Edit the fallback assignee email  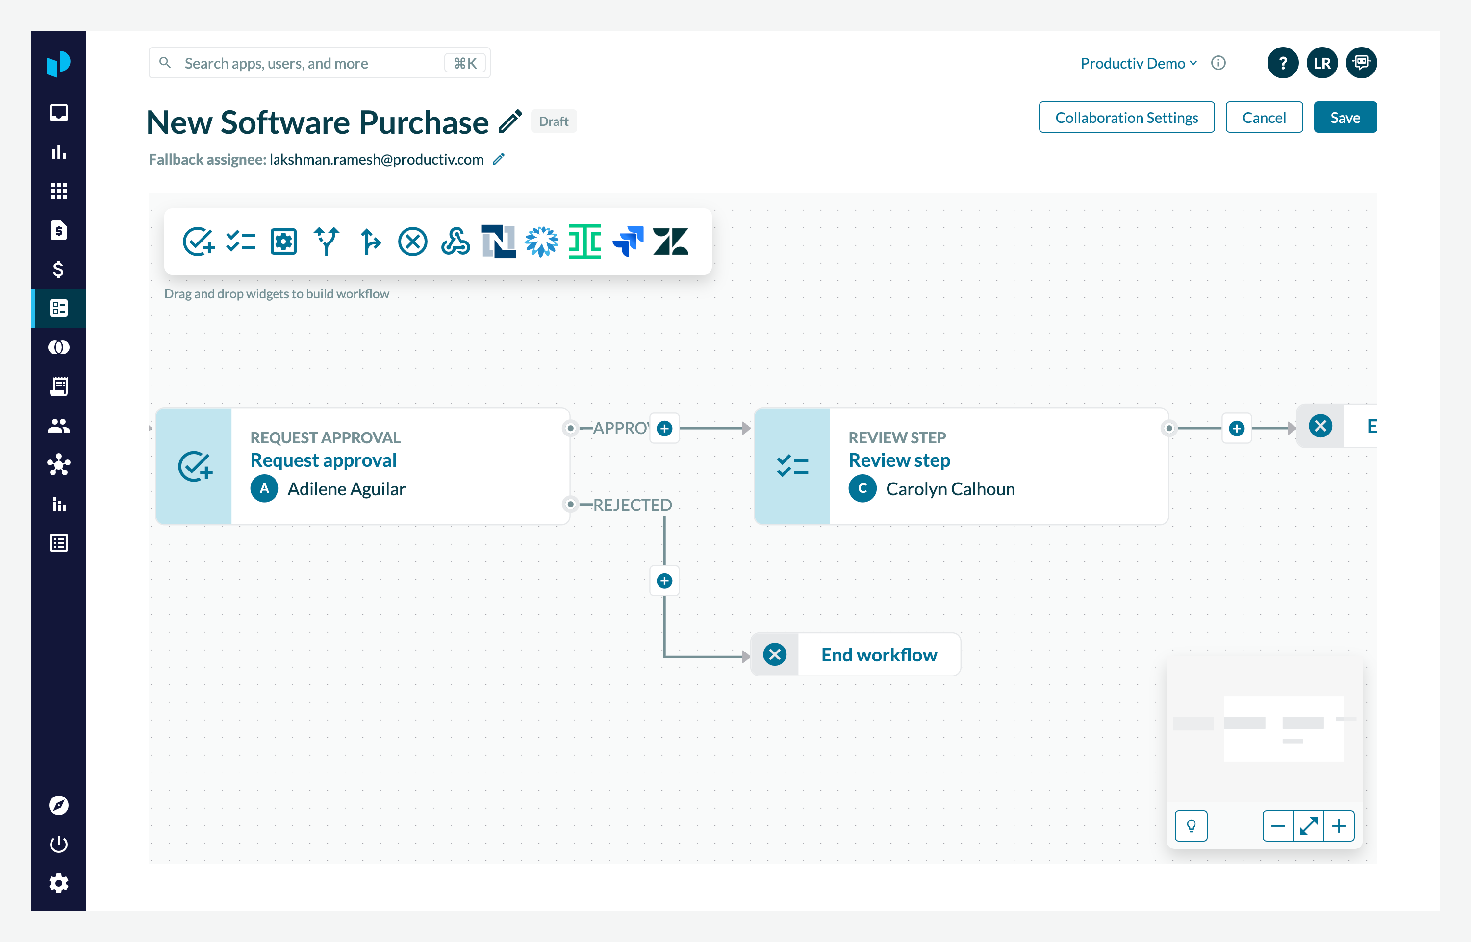click(x=499, y=159)
